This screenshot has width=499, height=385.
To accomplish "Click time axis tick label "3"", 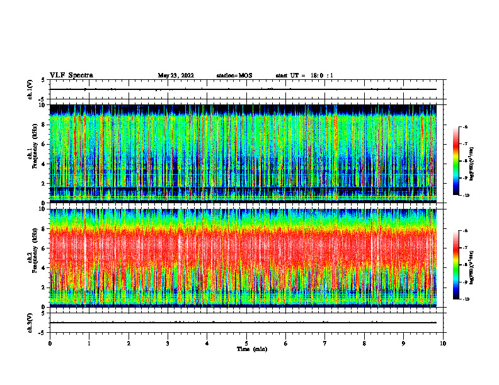I will pyautogui.click(x=168, y=343).
